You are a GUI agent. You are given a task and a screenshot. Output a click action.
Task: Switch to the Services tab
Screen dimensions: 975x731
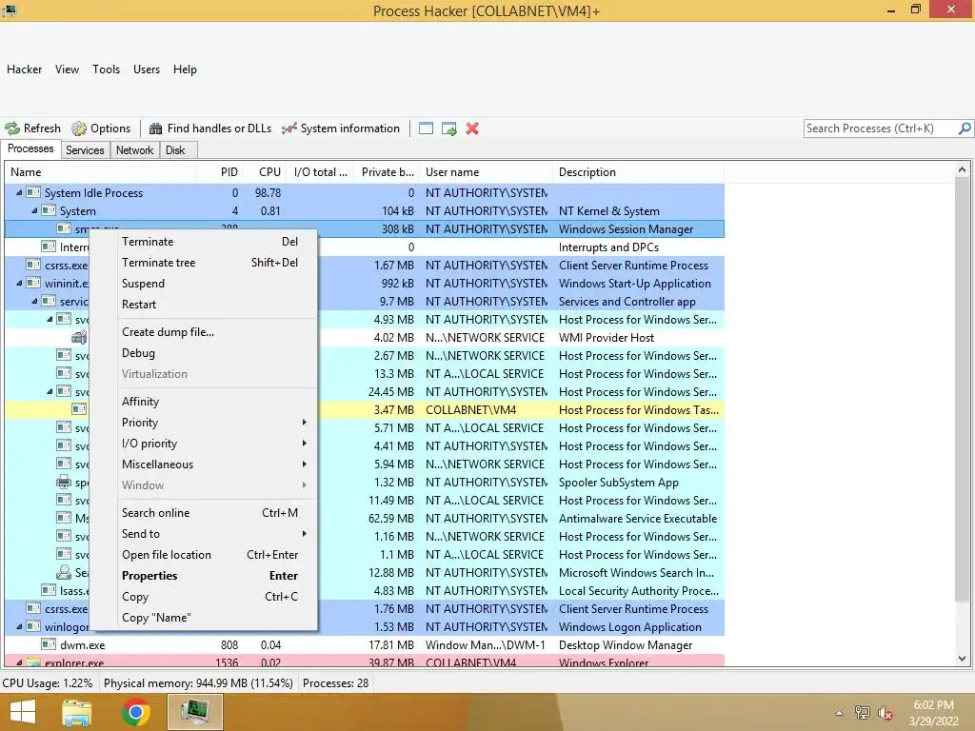point(85,150)
